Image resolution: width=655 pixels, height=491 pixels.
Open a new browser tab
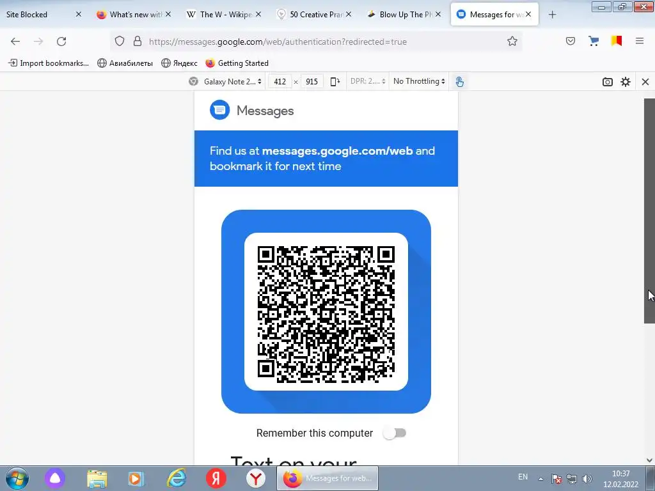click(552, 15)
